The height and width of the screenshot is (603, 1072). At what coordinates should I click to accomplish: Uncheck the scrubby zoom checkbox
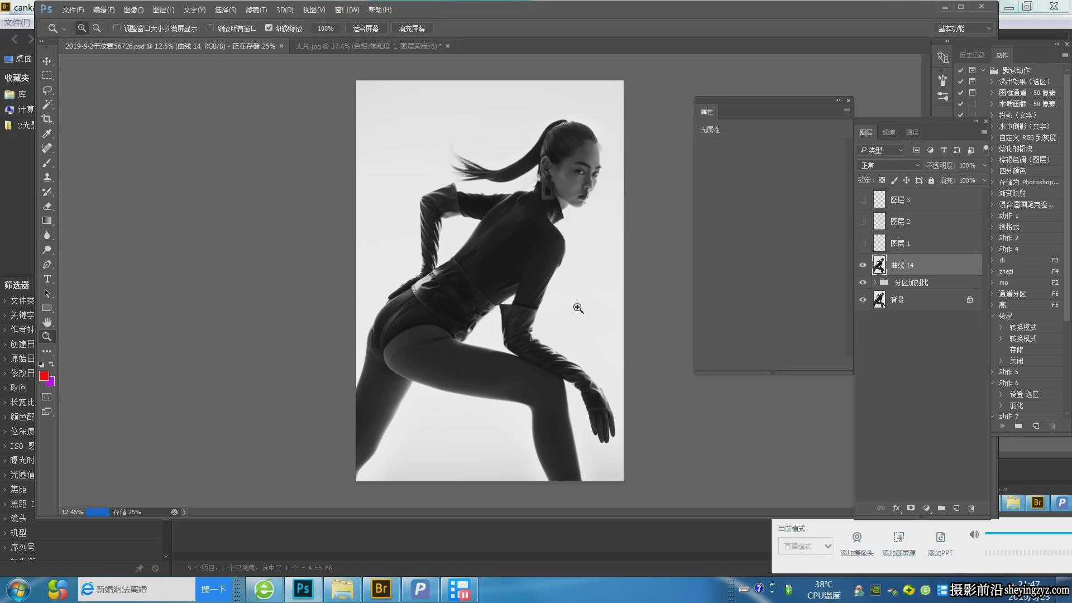269,28
